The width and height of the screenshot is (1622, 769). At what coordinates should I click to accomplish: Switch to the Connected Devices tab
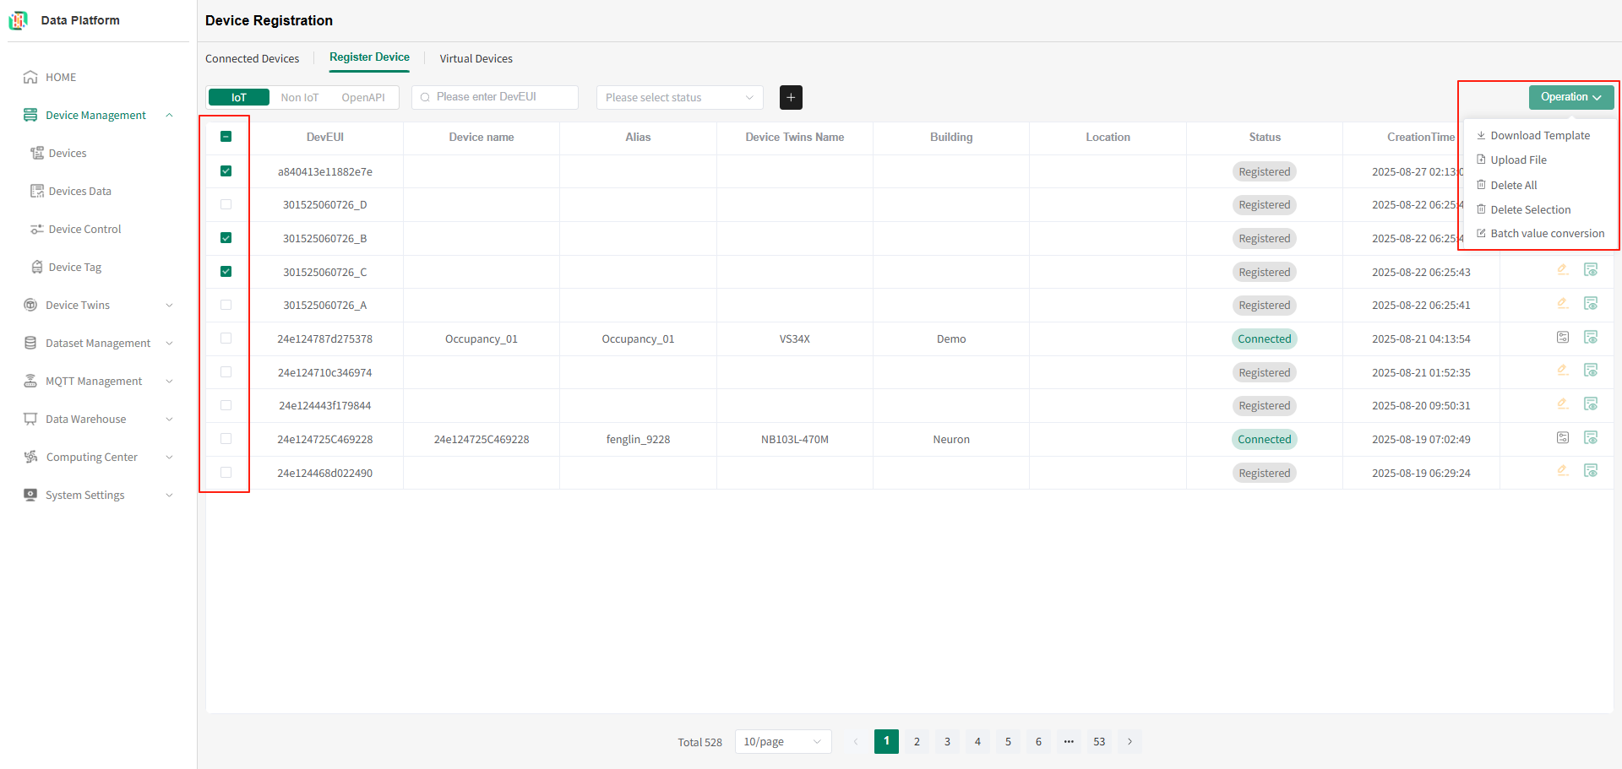(x=252, y=58)
